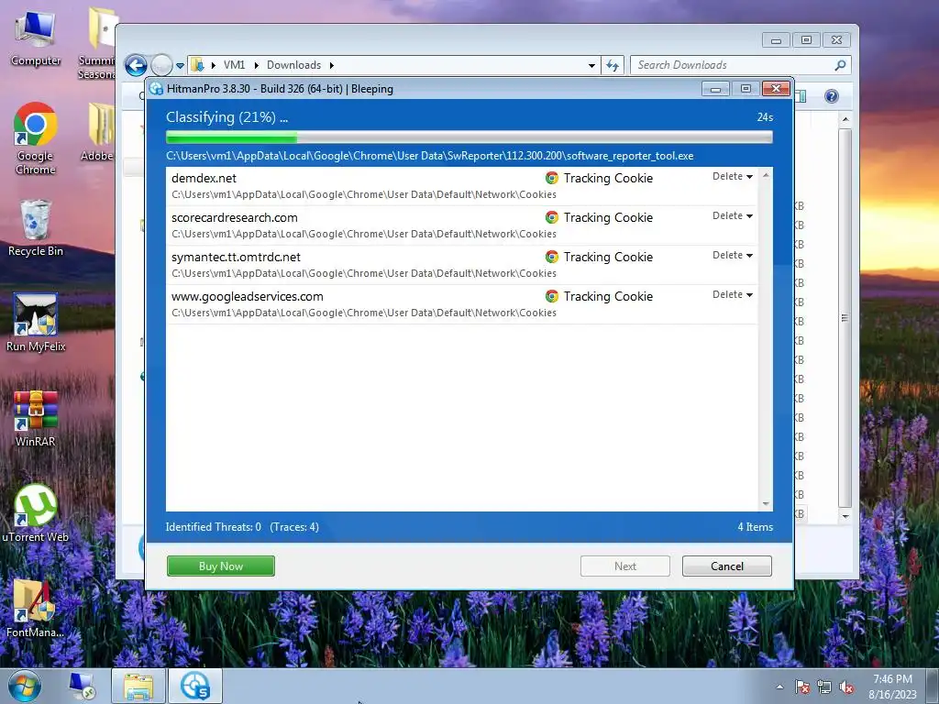Viewport: 939px width, 704px height.
Task: Click the 4 Items count label
Action: point(756,527)
